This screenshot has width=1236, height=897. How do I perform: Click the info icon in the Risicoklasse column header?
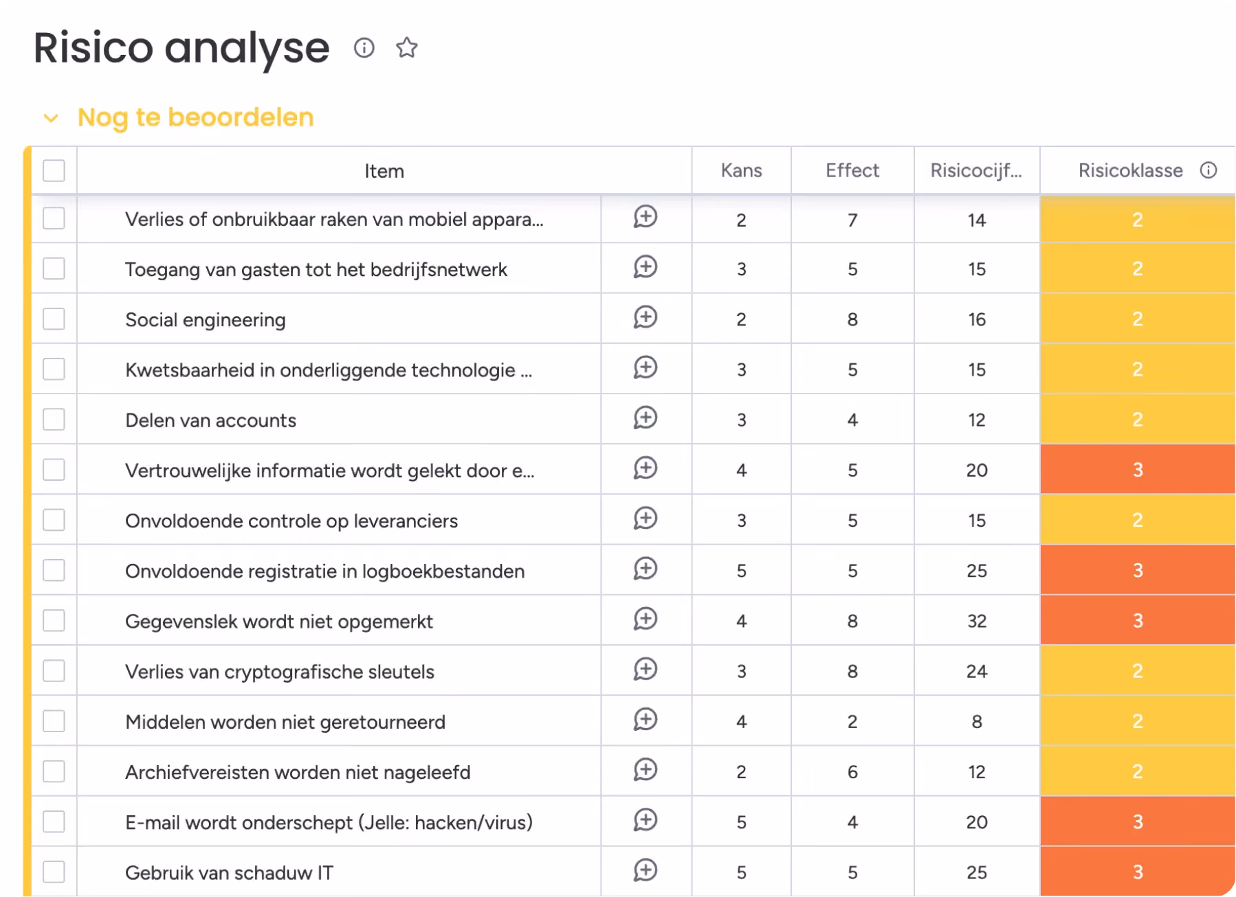(1209, 170)
